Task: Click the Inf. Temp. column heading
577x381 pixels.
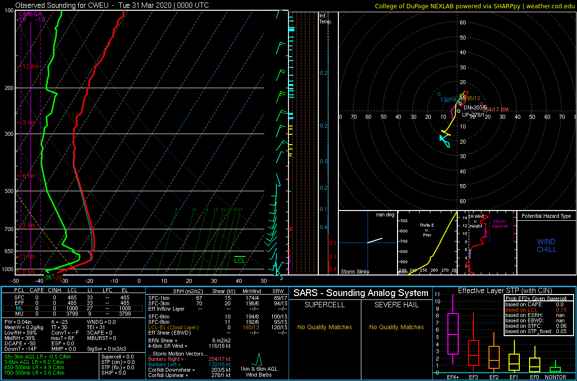Action: [326, 19]
